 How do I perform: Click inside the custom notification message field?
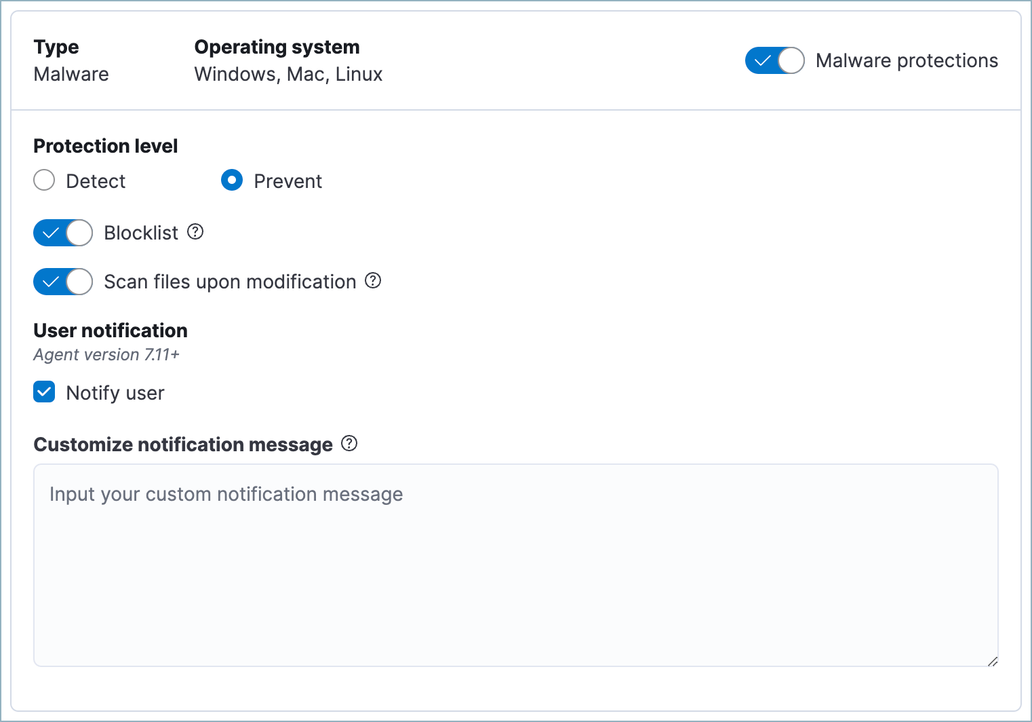(x=515, y=563)
